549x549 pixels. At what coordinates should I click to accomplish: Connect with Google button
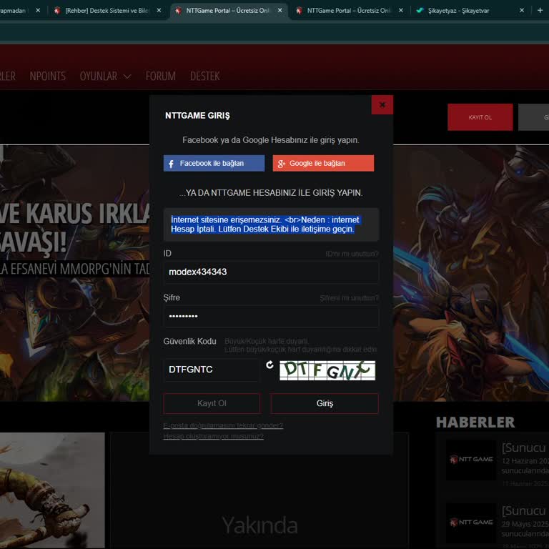(323, 163)
